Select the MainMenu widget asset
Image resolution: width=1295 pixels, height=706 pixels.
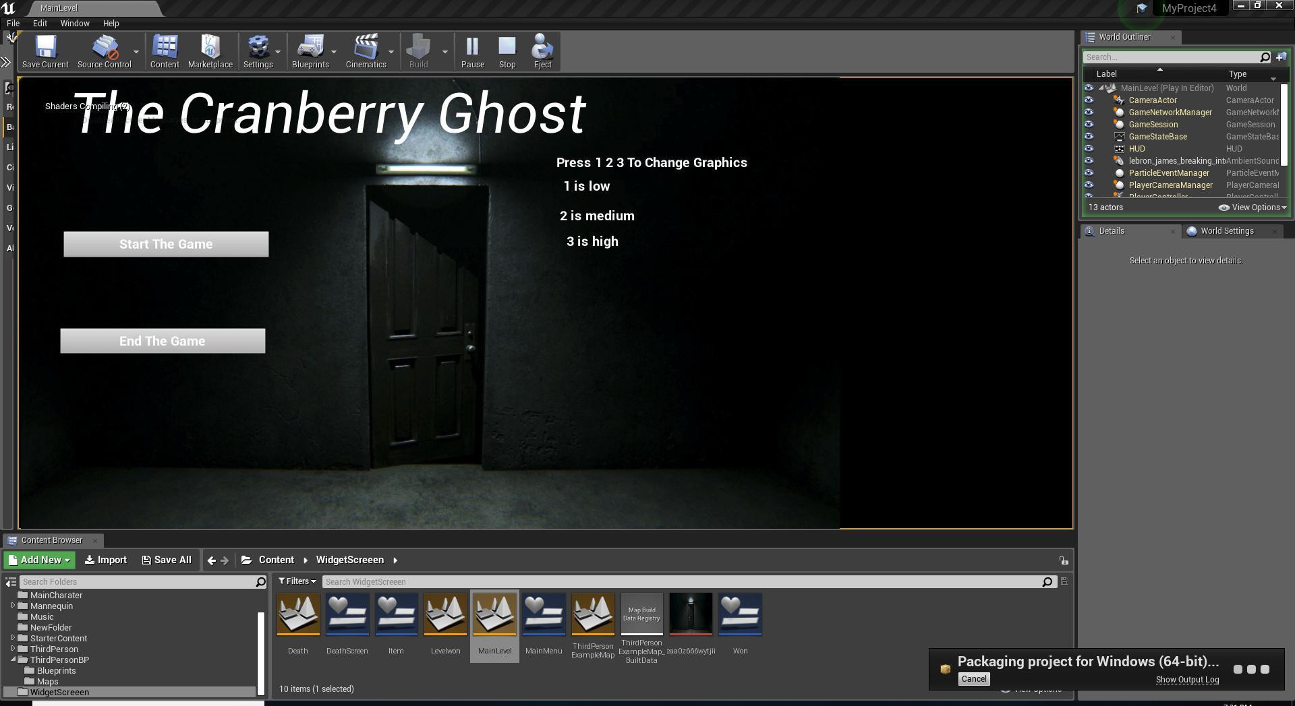coord(544,614)
